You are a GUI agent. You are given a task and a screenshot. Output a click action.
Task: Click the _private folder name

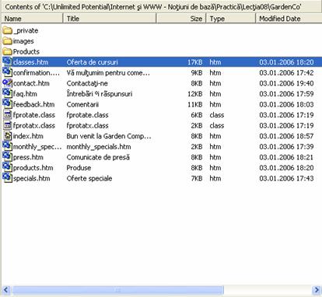[x=26, y=31]
